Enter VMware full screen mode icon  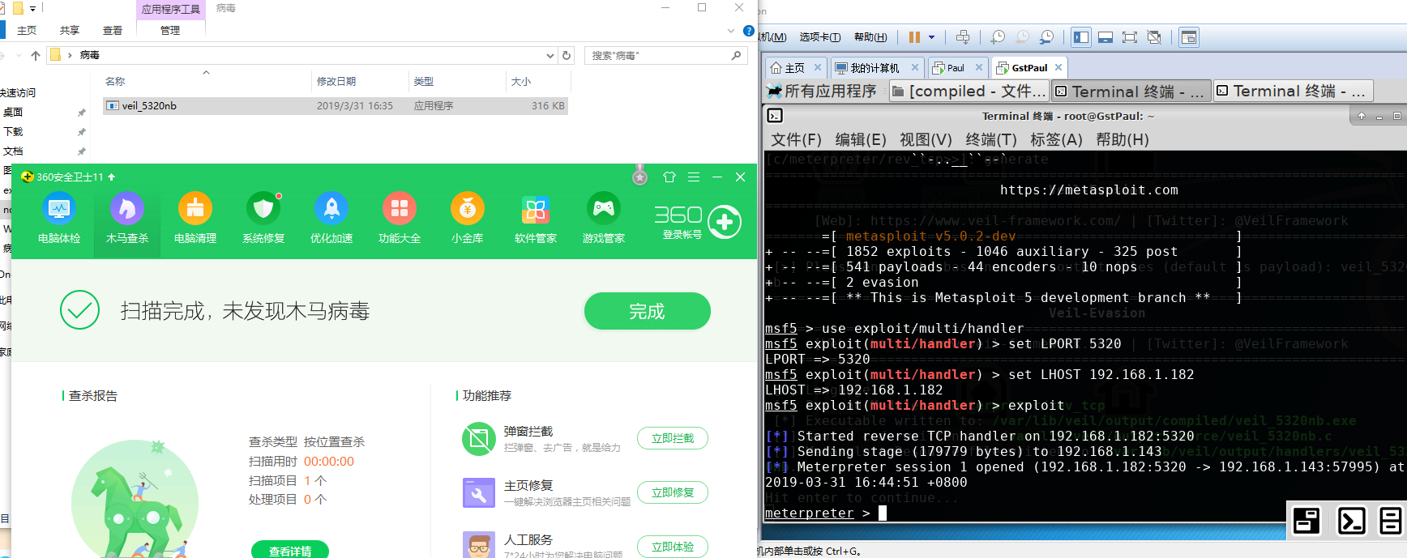click(x=1130, y=37)
